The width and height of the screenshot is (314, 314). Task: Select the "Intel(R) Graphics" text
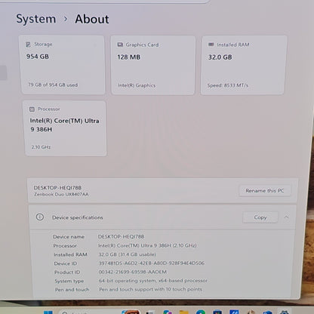pyautogui.click(x=137, y=85)
